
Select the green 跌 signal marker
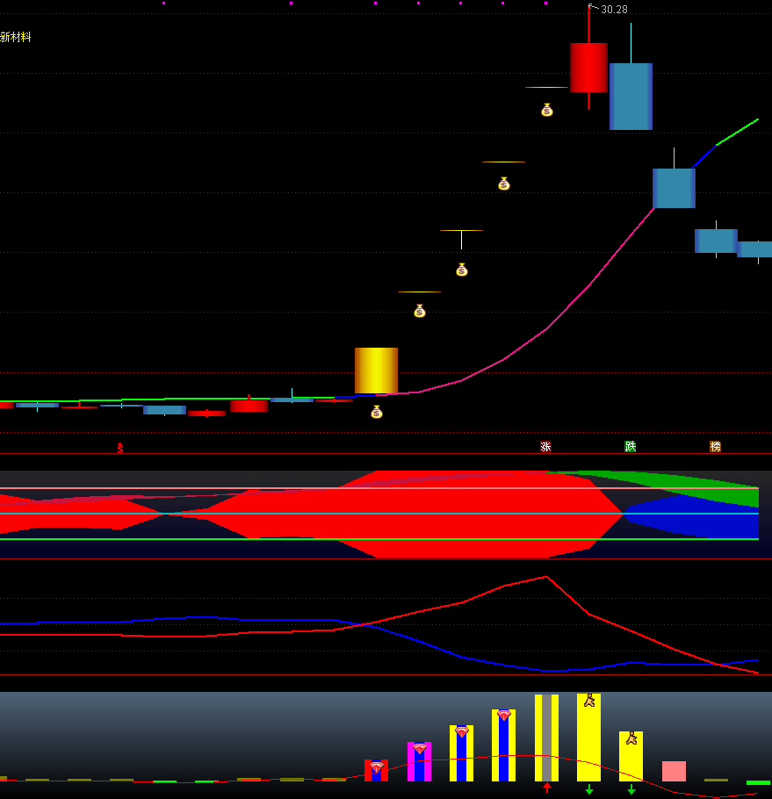tap(630, 446)
